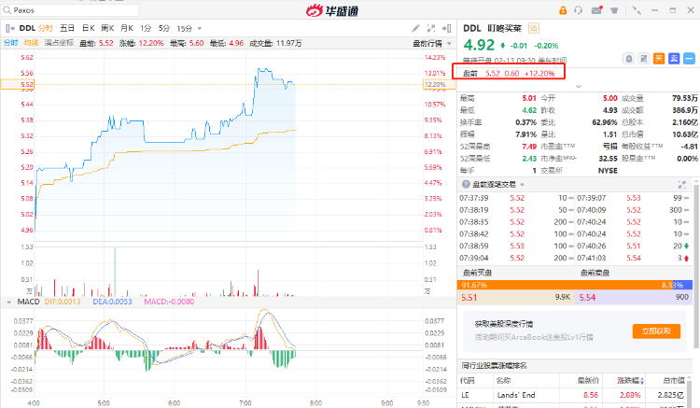Click DEA:0.0053 indicator value
Viewport: 700px width, 408px height.
click(x=113, y=302)
